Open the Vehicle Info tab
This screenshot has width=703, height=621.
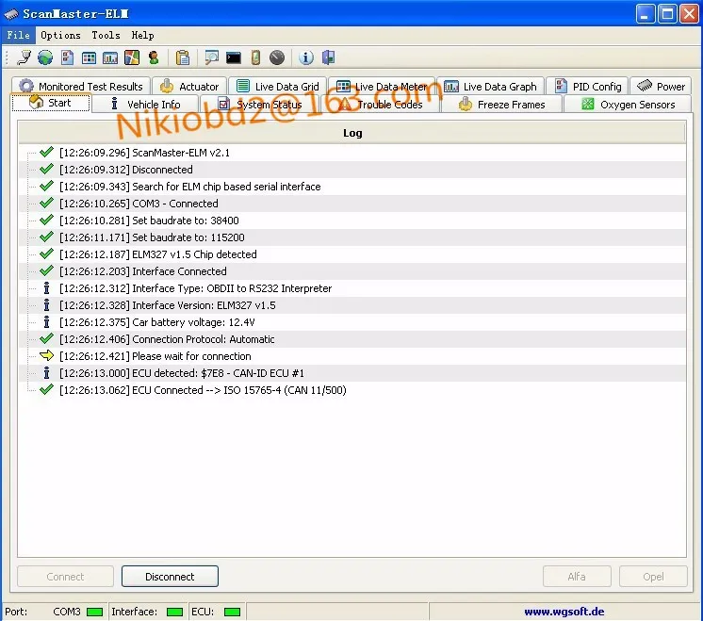145,105
